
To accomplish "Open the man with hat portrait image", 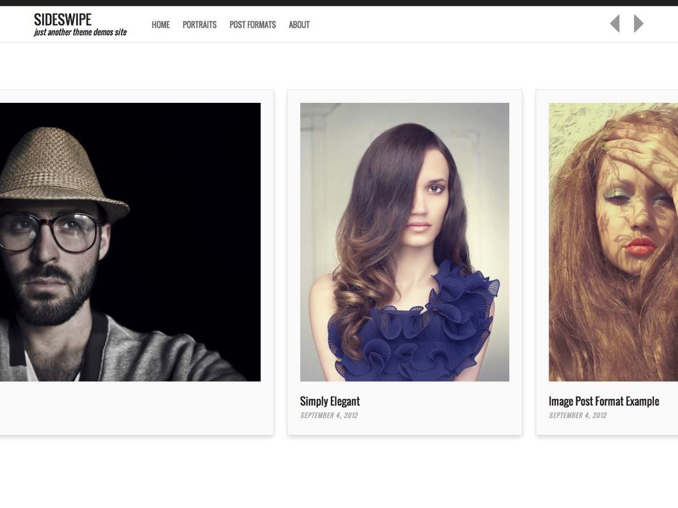I will click(x=130, y=242).
